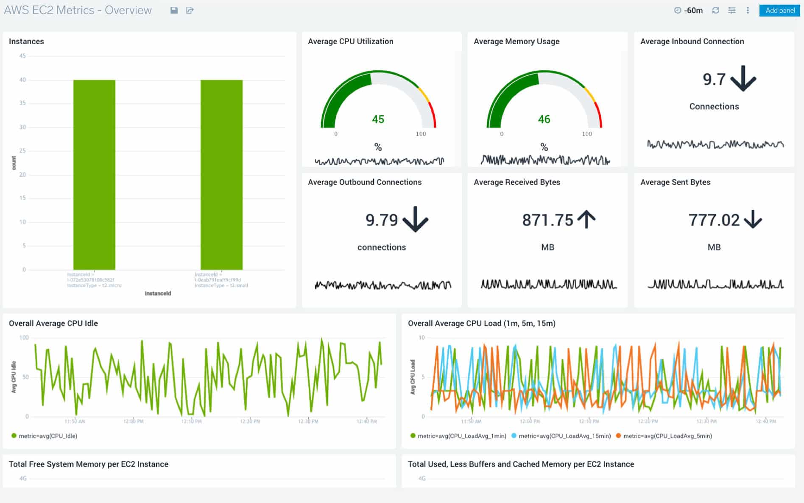Click the connections label under 9.79
804x503 pixels.
(382, 247)
